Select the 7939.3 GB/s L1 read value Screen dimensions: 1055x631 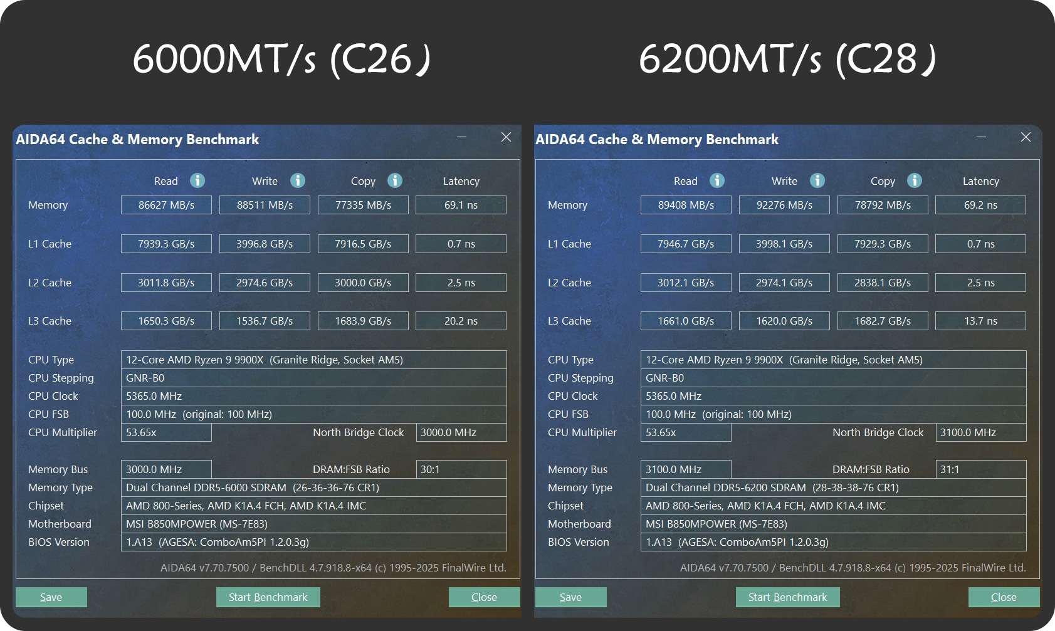click(x=166, y=244)
